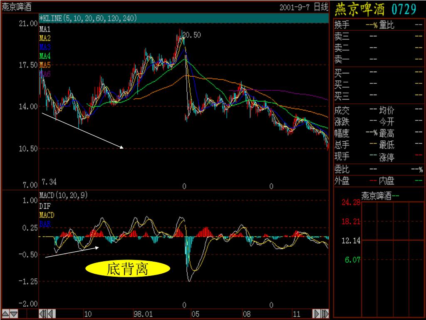This screenshot has width=426, height=320.
Task: Click the 涨停 limit-up label
Action: tap(386, 157)
